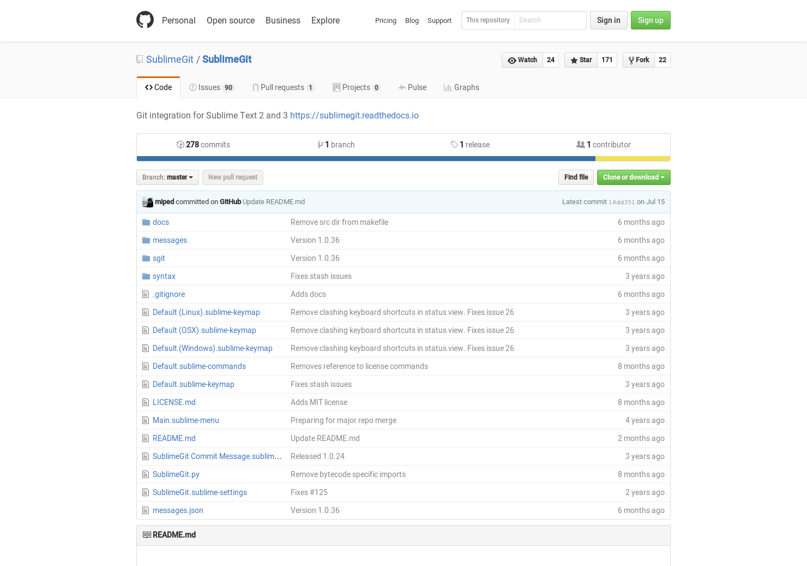
Task: Switch to the Code tab
Action: point(158,87)
